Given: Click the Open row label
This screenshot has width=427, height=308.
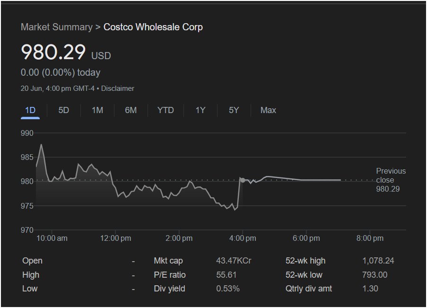Looking at the screenshot, I should pos(33,261).
